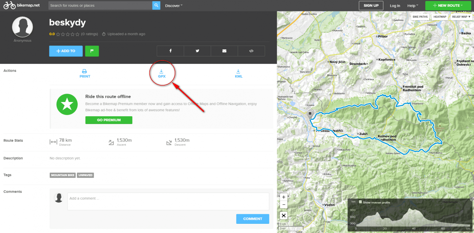Screen dimensions: 474x233
Task: Click the Štramberk label on the map
Action: click(x=358, y=64)
